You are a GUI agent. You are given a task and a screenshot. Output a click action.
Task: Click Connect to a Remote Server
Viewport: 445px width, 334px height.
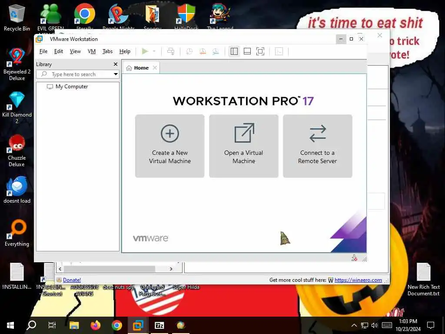[318, 146]
